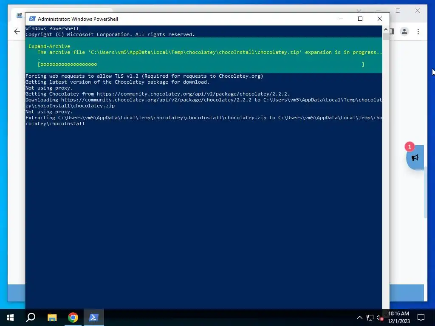Click the PowerShell icon in title bar

(32, 19)
